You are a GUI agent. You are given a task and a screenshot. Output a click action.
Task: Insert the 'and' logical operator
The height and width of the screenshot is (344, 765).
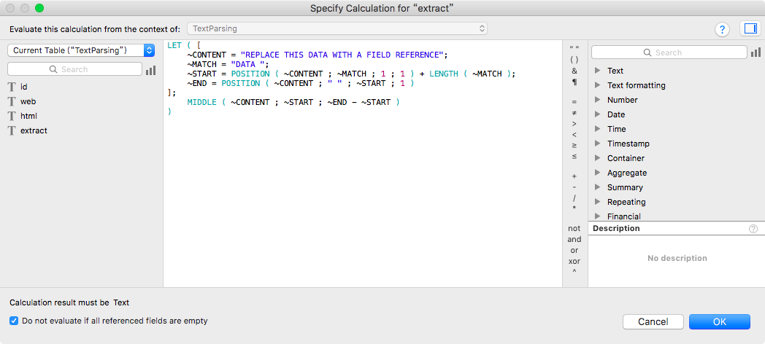pos(574,239)
